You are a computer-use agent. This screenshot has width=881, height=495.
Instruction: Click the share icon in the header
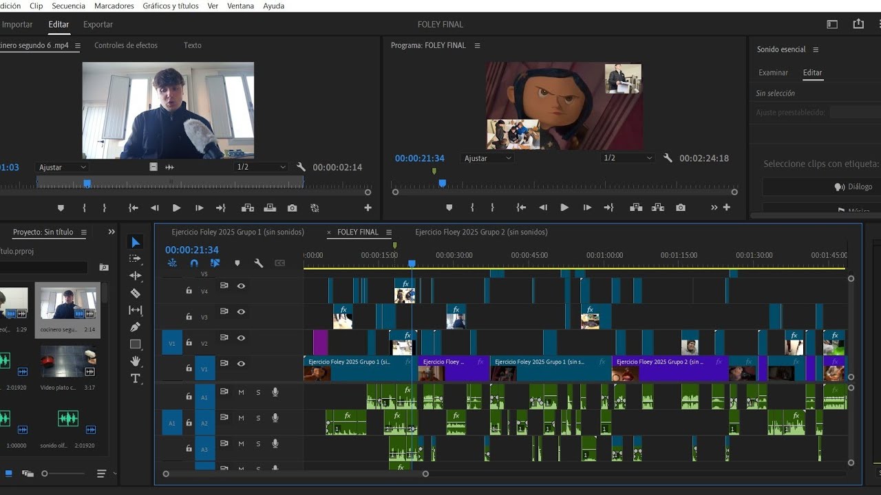[x=858, y=24]
